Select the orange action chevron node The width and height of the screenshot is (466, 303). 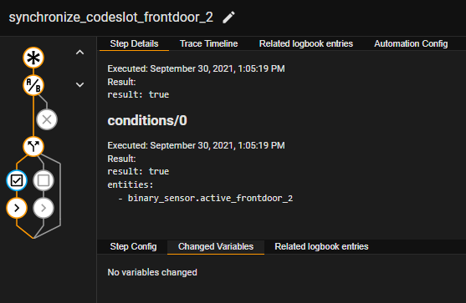point(17,208)
